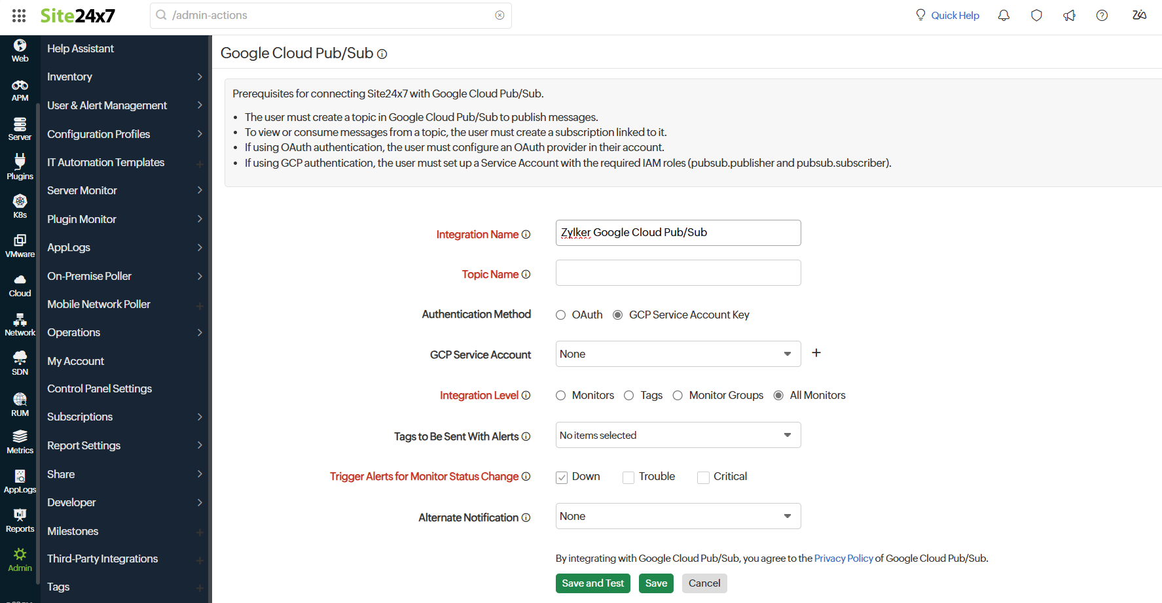The width and height of the screenshot is (1162, 603).
Task: Open the Network module icon
Action: tap(20, 324)
